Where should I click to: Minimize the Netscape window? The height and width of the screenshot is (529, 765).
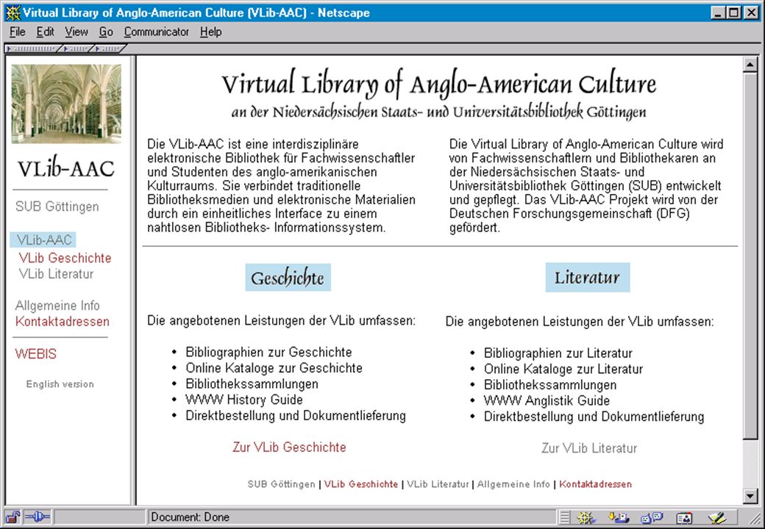(717, 12)
